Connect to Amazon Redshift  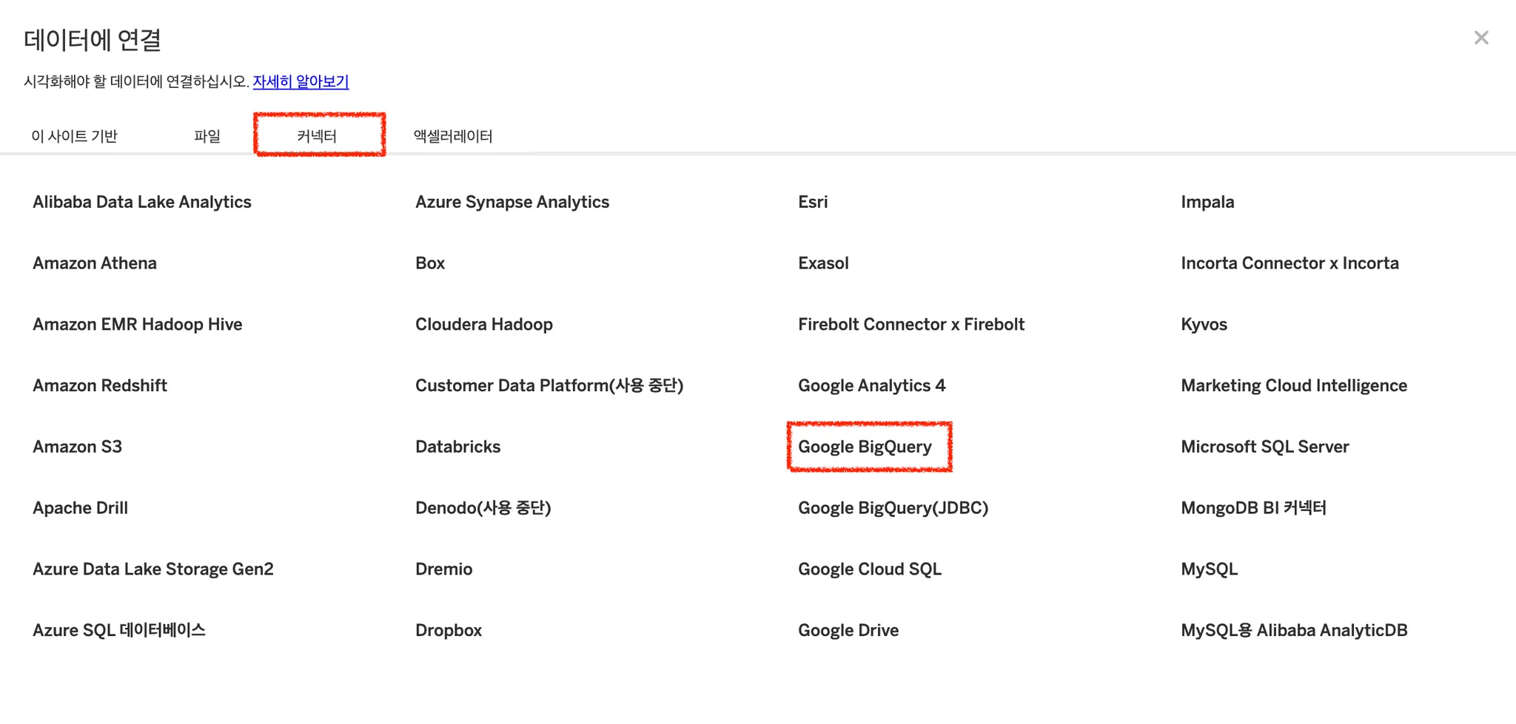(x=100, y=385)
